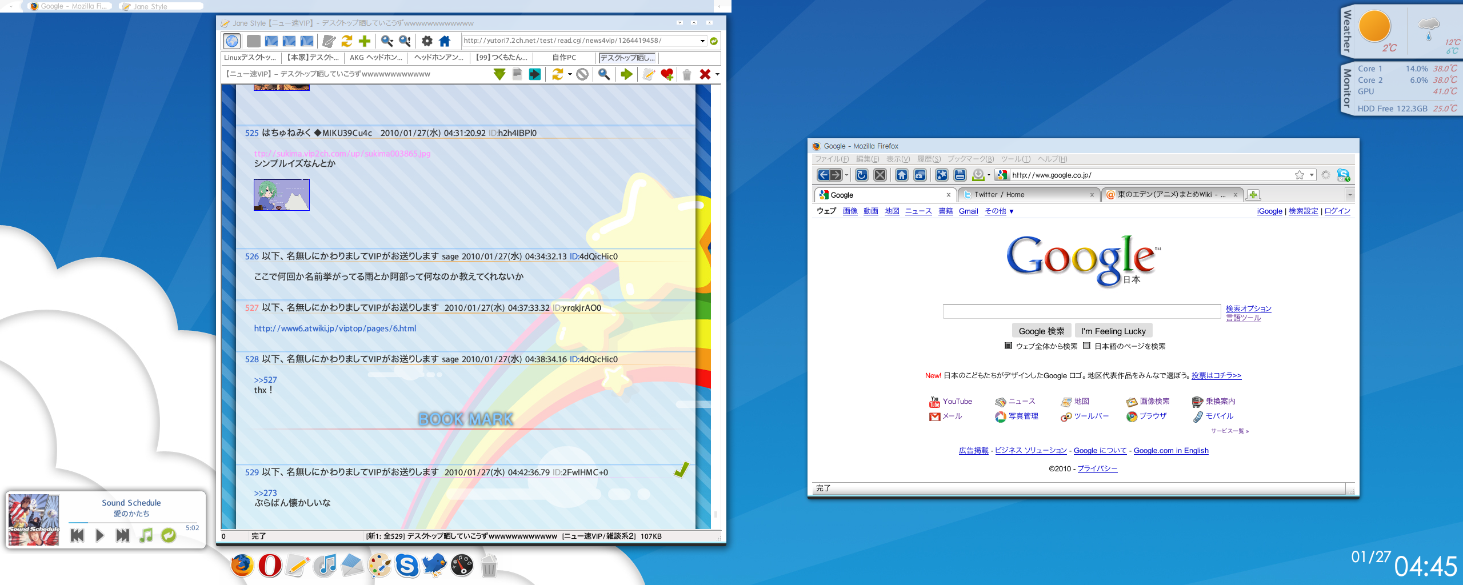Click the Firefox back arrow
This screenshot has height=585, width=1463.
tap(824, 175)
